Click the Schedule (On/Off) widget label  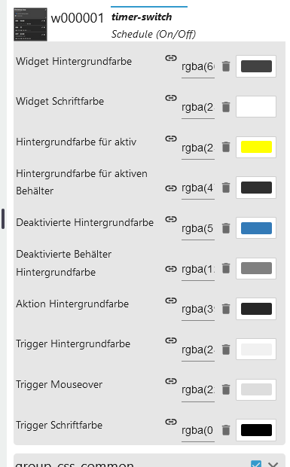pos(154,34)
